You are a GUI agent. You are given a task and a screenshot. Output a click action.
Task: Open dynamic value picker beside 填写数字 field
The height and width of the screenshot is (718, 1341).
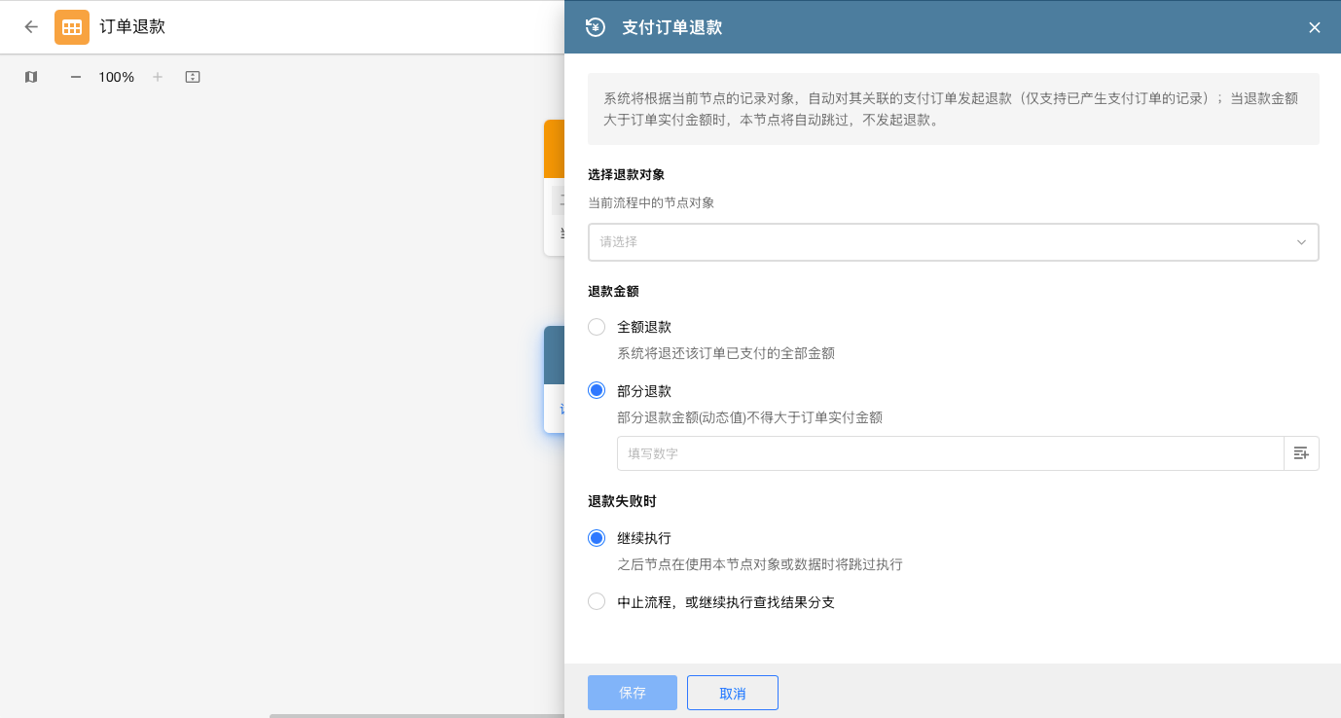(x=1301, y=453)
